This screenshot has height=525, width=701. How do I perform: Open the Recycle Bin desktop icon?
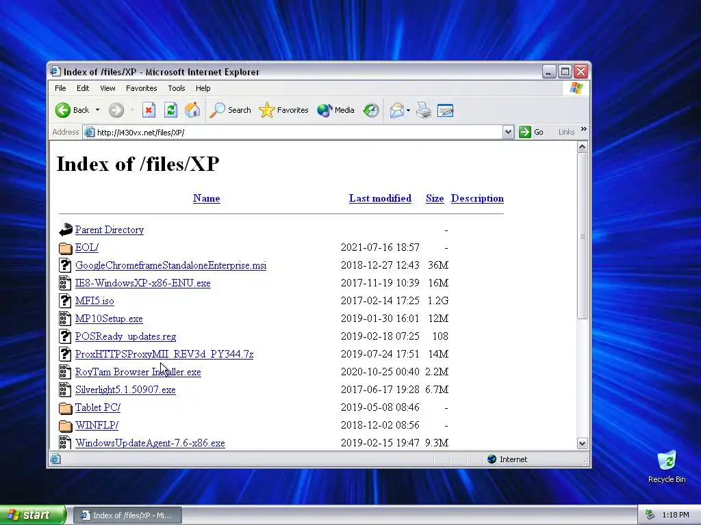[x=667, y=467]
